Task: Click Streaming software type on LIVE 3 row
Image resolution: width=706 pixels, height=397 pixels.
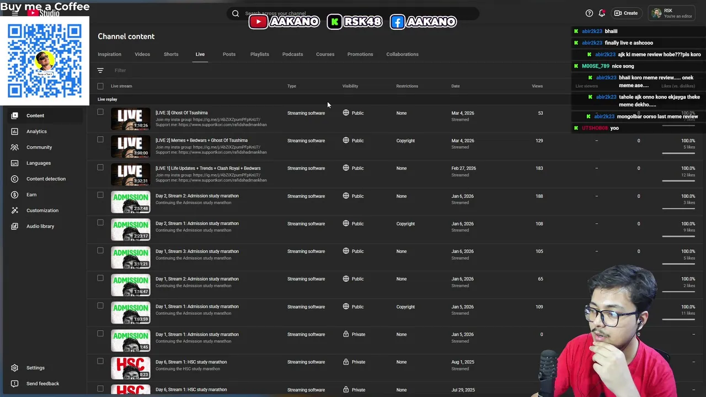Action: coord(306,113)
